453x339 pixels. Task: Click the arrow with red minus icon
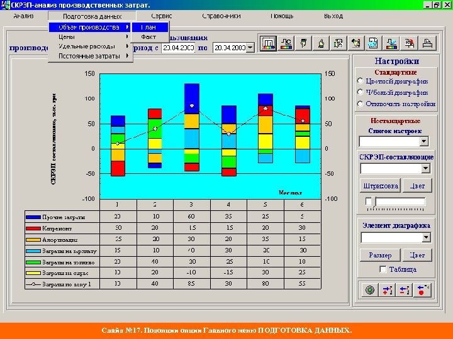point(404,289)
